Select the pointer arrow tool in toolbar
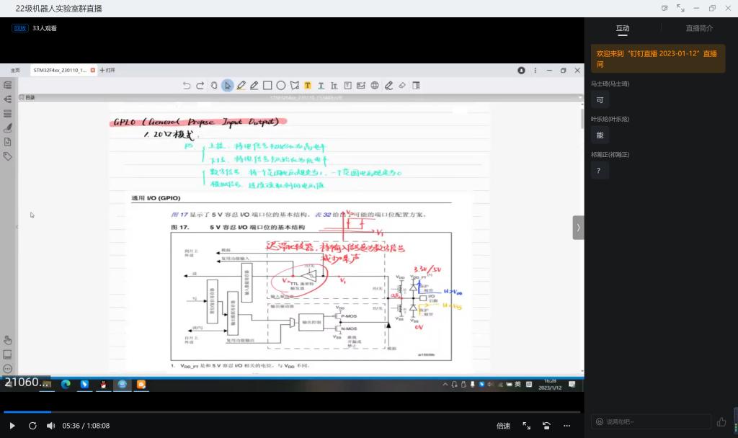 click(227, 85)
